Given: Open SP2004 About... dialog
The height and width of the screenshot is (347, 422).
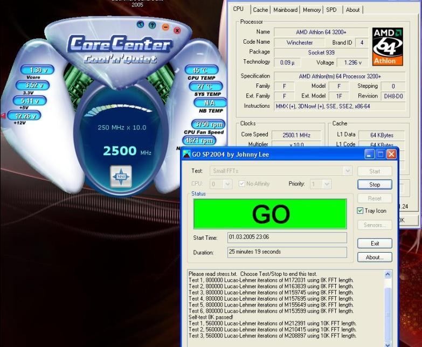Looking at the screenshot, I should click(375, 257).
